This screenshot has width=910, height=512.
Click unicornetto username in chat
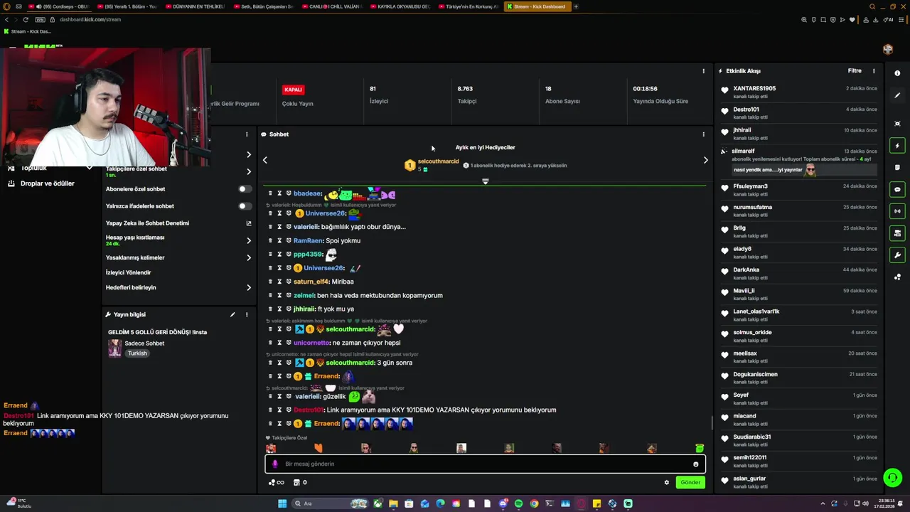(x=312, y=343)
